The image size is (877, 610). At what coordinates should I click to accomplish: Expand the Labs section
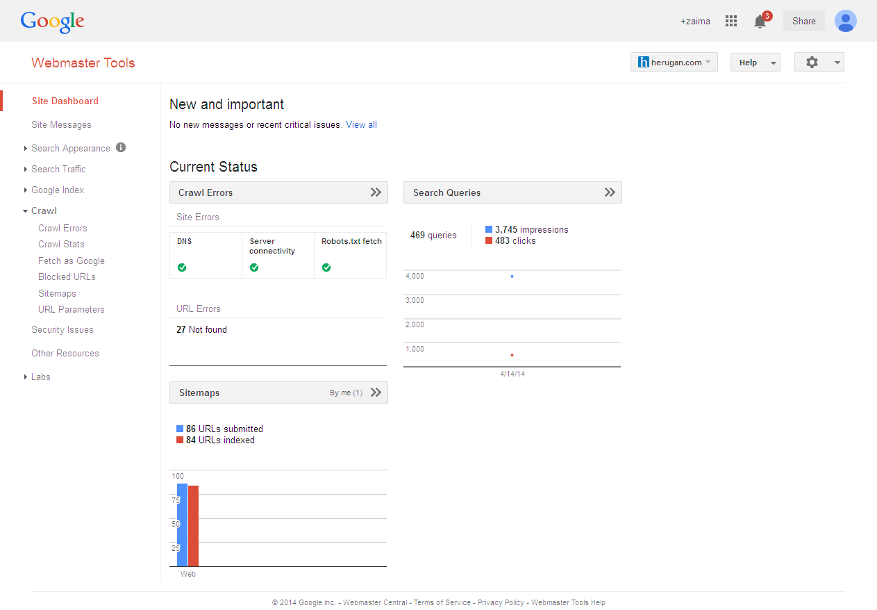26,377
